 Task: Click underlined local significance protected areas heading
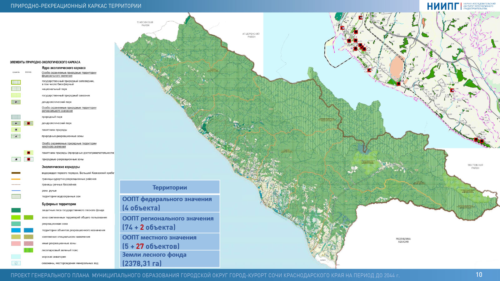pyautogui.click(x=69, y=145)
